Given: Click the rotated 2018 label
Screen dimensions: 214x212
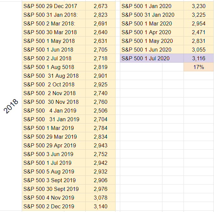Looking at the screenshot, I should click(11, 107).
